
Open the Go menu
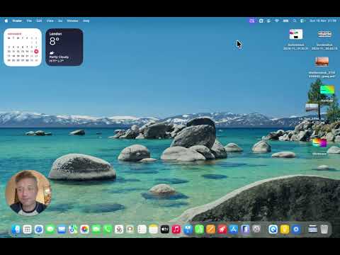[60, 21]
